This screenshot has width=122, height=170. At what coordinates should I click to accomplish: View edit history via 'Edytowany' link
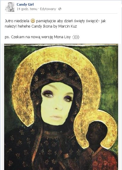pos(48,9)
